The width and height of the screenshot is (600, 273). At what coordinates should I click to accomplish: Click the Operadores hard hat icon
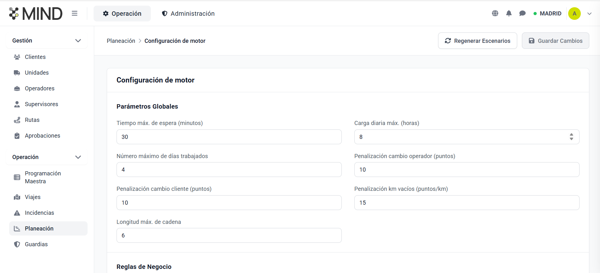(x=17, y=88)
